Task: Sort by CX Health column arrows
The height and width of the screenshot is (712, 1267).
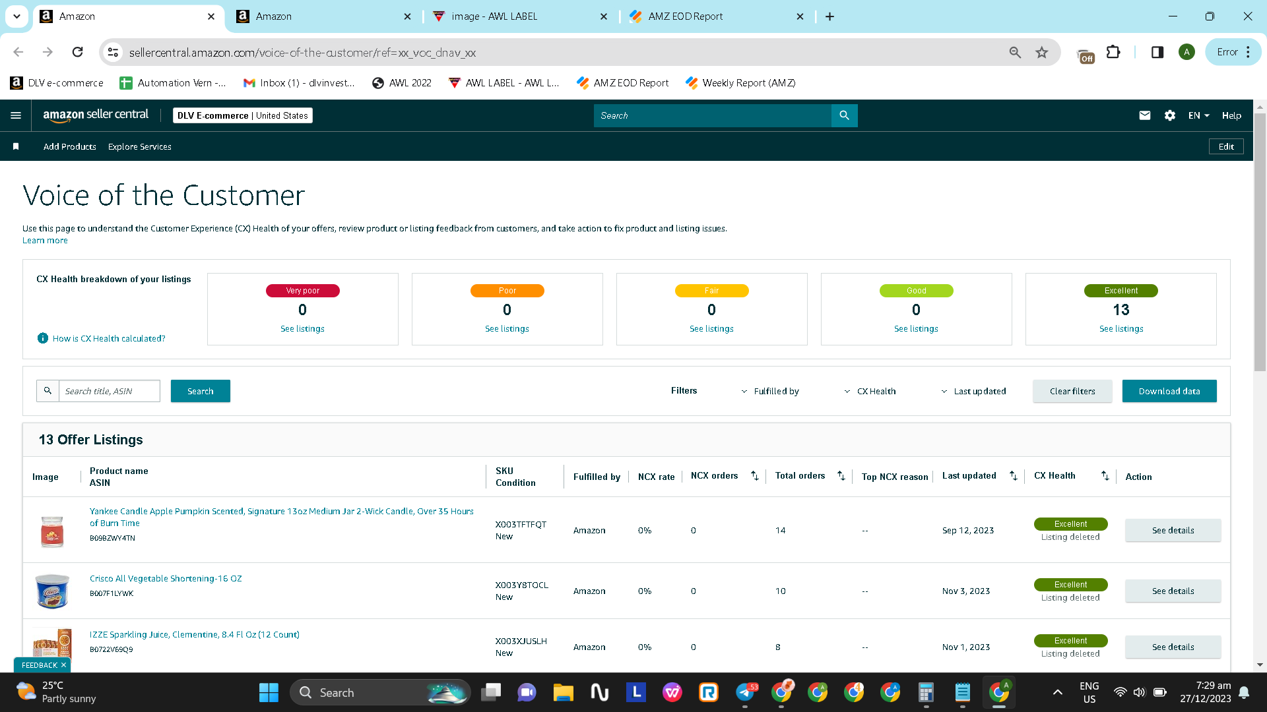Action: click(1105, 476)
